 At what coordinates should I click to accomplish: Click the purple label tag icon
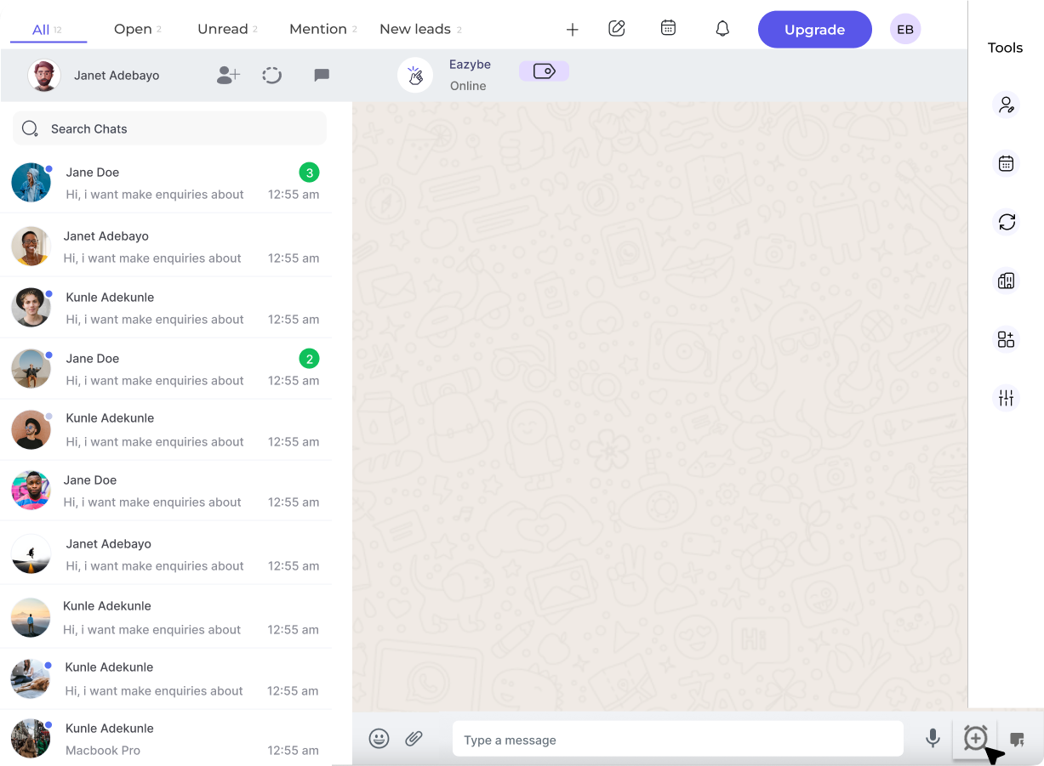[x=545, y=71]
